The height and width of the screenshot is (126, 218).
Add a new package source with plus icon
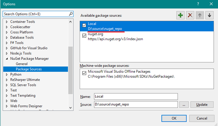pyautogui.click(x=181, y=15)
